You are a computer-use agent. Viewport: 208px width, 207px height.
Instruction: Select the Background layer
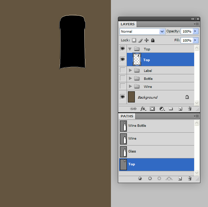(x=161, y=97)
